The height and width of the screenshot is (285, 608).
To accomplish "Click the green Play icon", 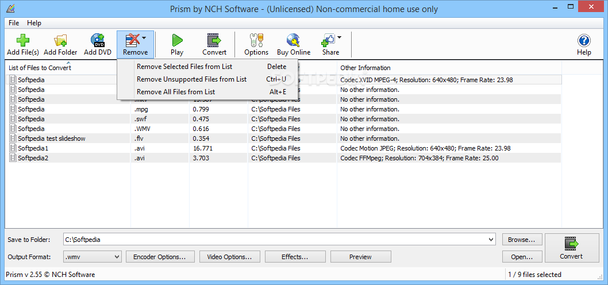I will (177, 40).
